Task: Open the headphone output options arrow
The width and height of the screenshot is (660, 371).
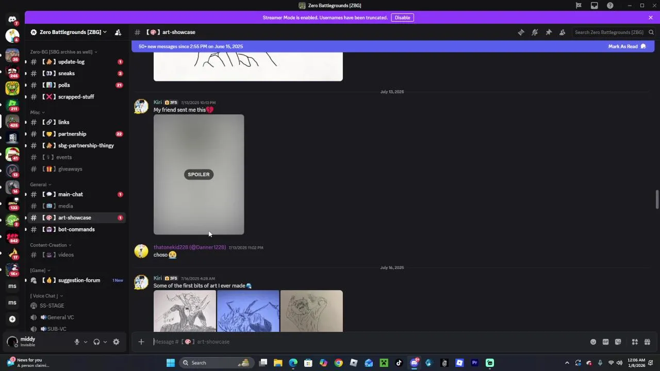Action: 105,342
